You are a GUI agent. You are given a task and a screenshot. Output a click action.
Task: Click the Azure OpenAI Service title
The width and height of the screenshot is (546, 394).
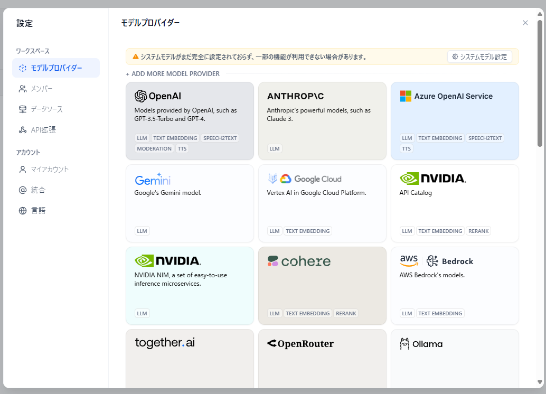[454, 96]
